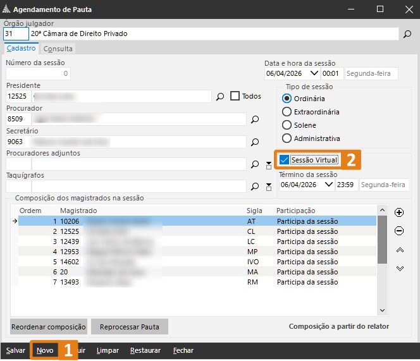The image size is (420, 361).
Task: Click the Reordenar composição button
Action: (48, 327)
